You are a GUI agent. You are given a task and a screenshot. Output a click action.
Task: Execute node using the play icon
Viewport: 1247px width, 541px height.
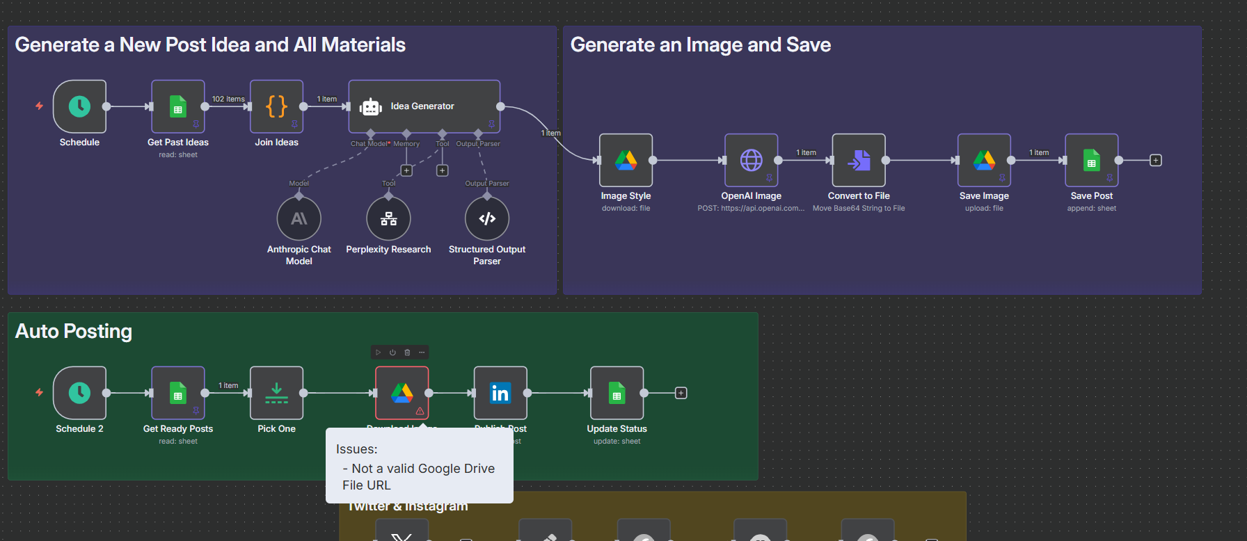[378, 353]
